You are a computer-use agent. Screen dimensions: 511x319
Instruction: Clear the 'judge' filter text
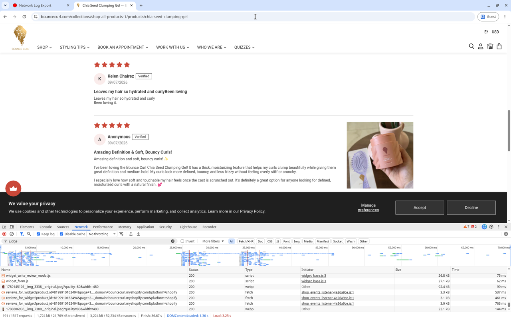(x=173, y=241)
